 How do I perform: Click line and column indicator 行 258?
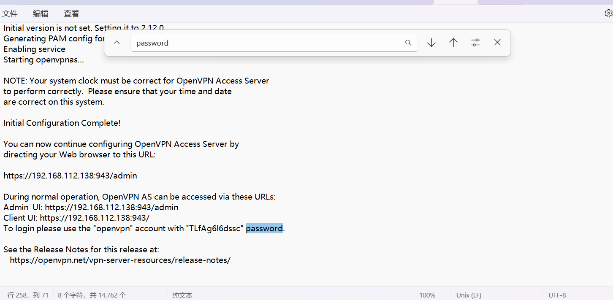pos(28,295)
